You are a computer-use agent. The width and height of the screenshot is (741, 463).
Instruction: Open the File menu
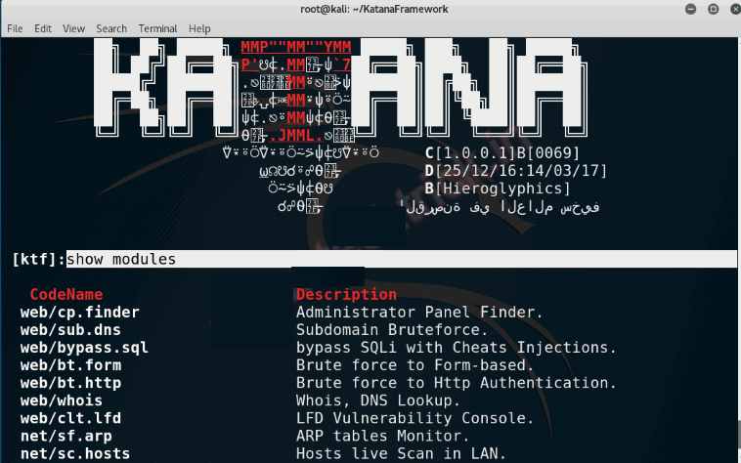[15, 28]
